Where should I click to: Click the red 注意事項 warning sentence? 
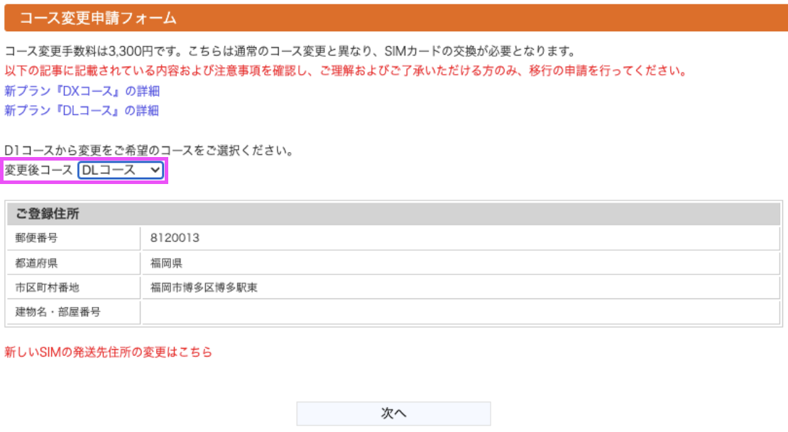[x=346, y=71]
